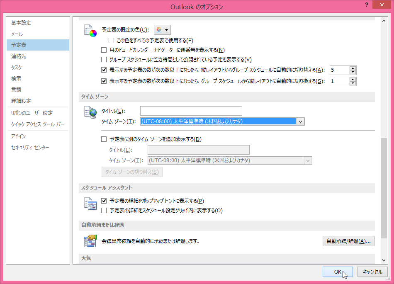Toggle グループ スケジュールに空き時間として公開されている予定を表示する
394x284 pixels.
104,60
